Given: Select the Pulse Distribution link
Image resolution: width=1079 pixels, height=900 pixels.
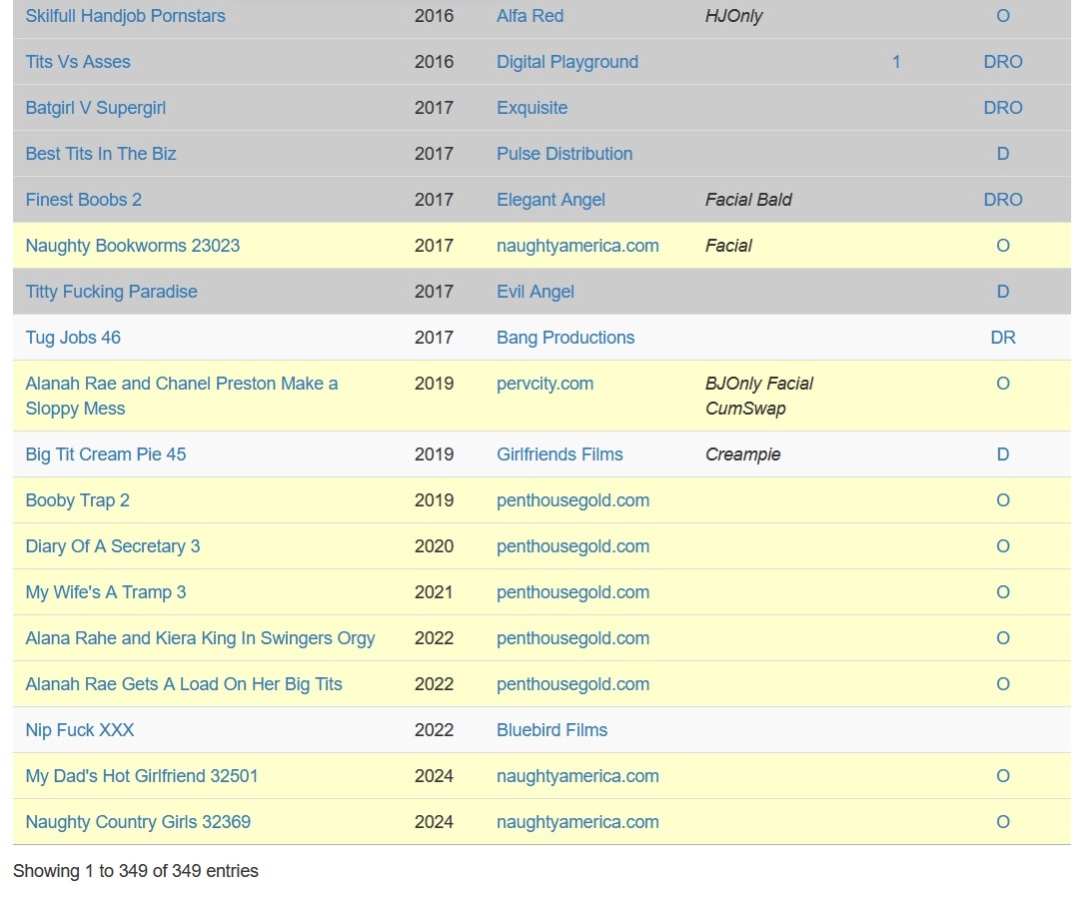Looking at the screenshot, I should (x=564, y=154).
